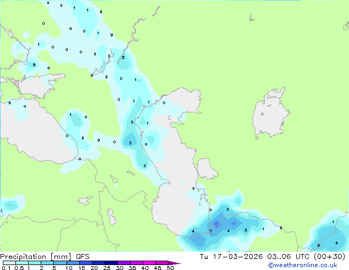Select the 2–5 mm legend color swatch

coord(47,263)
